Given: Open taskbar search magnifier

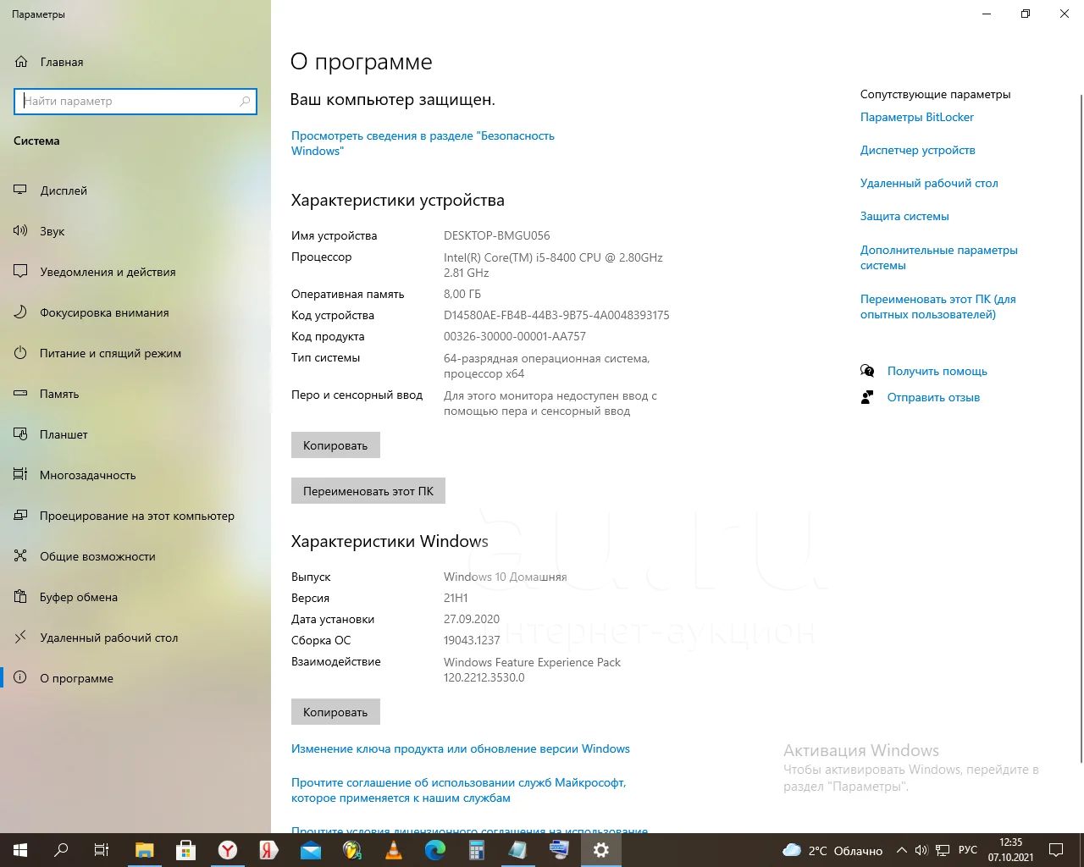Looking at the screenshot, I should [61, 850].
